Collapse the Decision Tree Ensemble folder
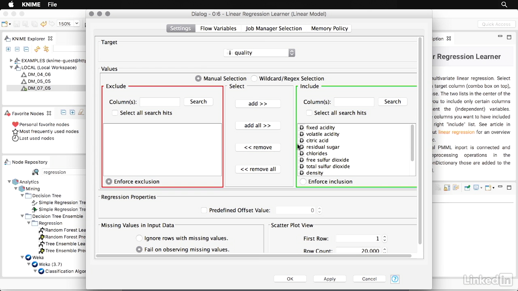 [23, 216]
